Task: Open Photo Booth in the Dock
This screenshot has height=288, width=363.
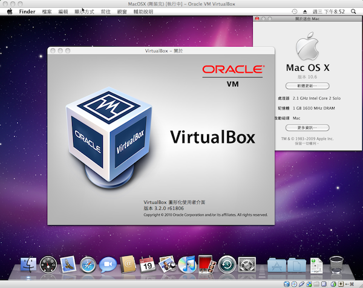Action: point(207,264)
